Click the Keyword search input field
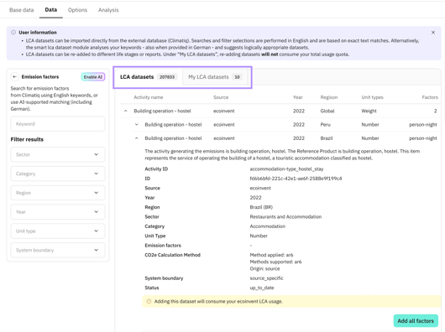The width and height of the screenshot is (445, 332). coord(58,124)
